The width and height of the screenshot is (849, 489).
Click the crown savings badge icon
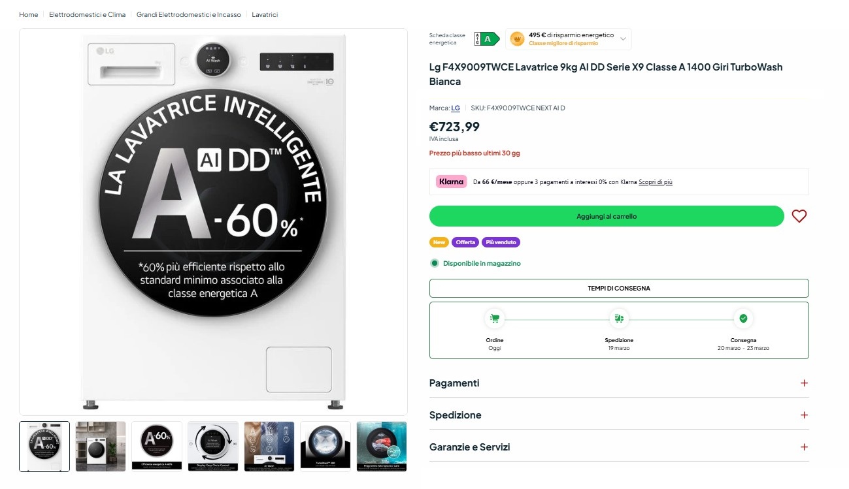[x=517, y=39]
